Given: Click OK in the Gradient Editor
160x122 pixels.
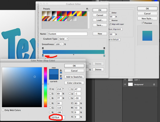Looking at the screenshot, I should click(x=100, y=10).
